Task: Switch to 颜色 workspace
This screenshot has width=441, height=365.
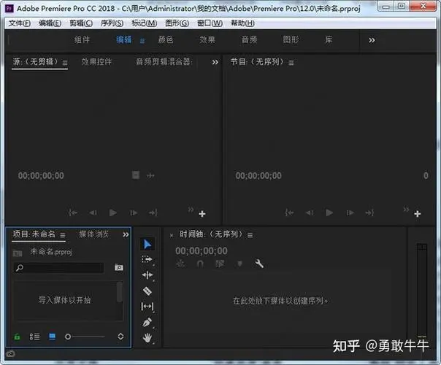Action: 165,39
